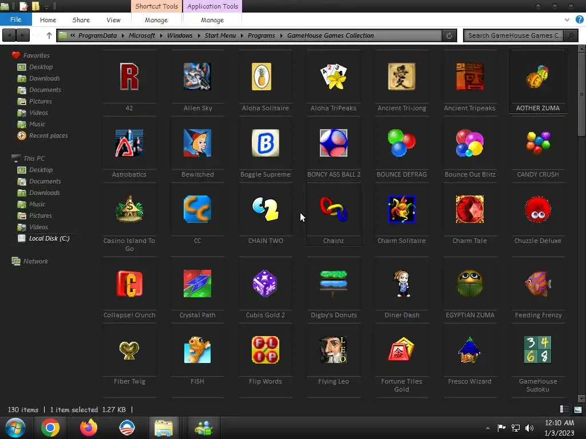This screenshot has height=439, width=586.
Task: Open the Help question mark button
Action: tap(580, 19)
